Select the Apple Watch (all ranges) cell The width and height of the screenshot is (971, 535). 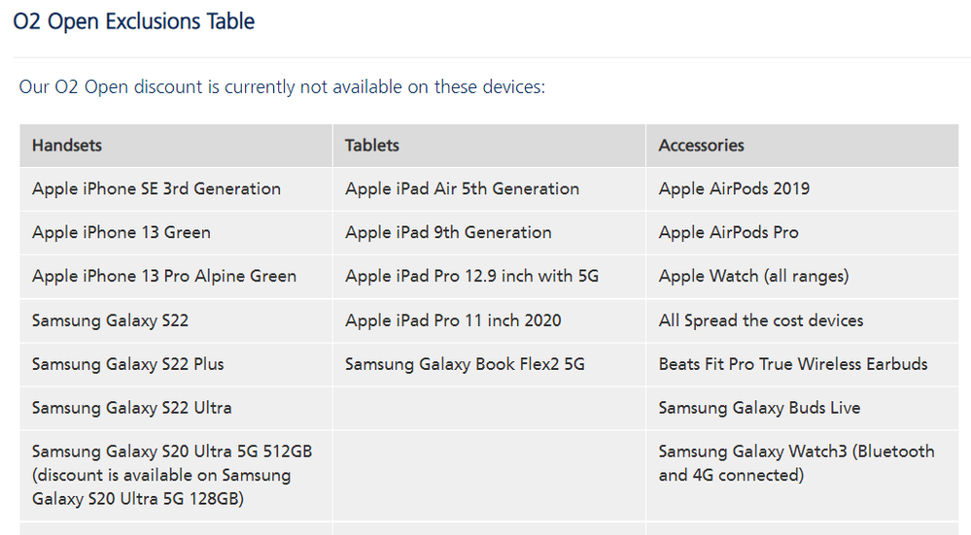tap(753, 277)
